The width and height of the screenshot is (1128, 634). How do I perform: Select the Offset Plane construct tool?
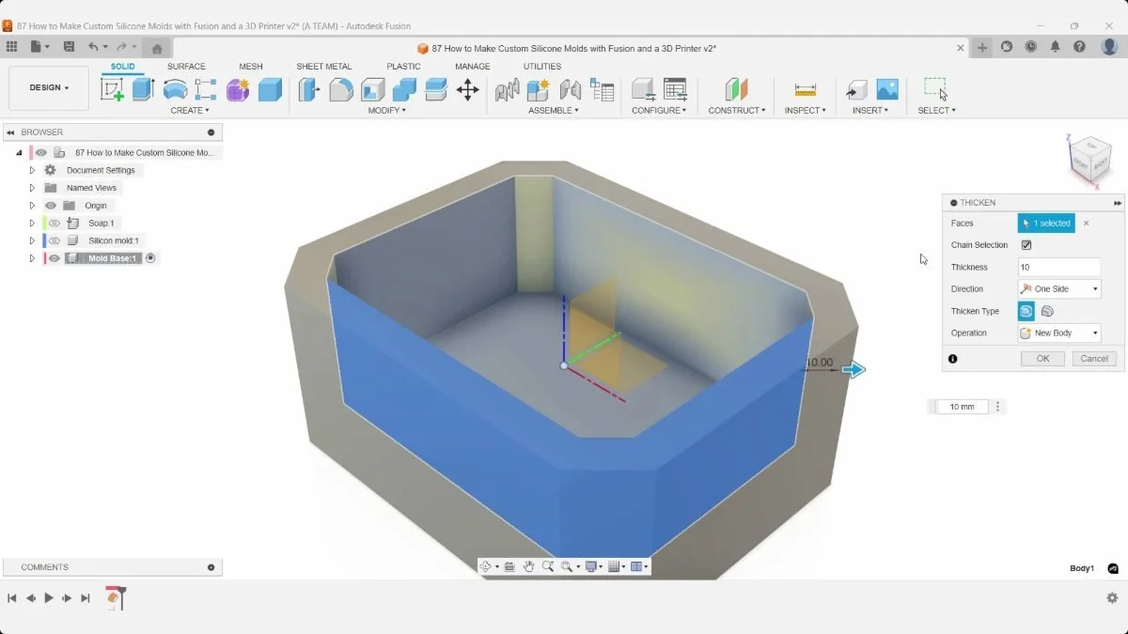[736, 89]
